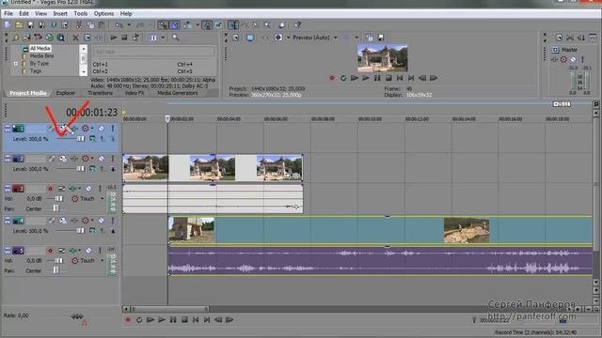Click the Cut scissors icon
This screenshot has width=602, height=338.
coord(79,25)
